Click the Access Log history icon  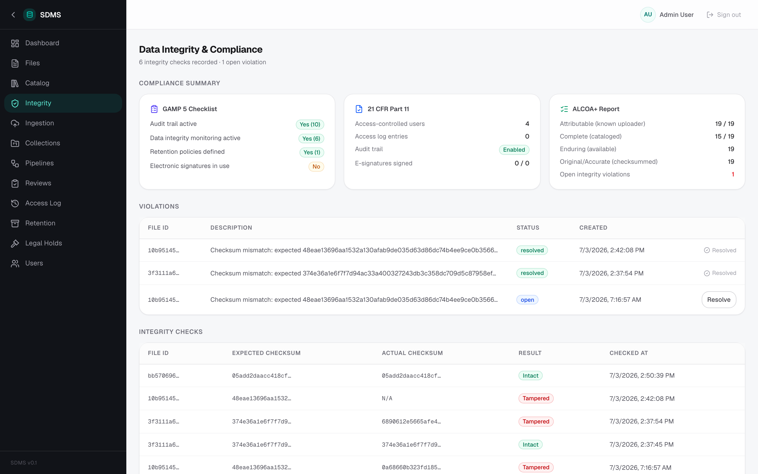point(15,204)
